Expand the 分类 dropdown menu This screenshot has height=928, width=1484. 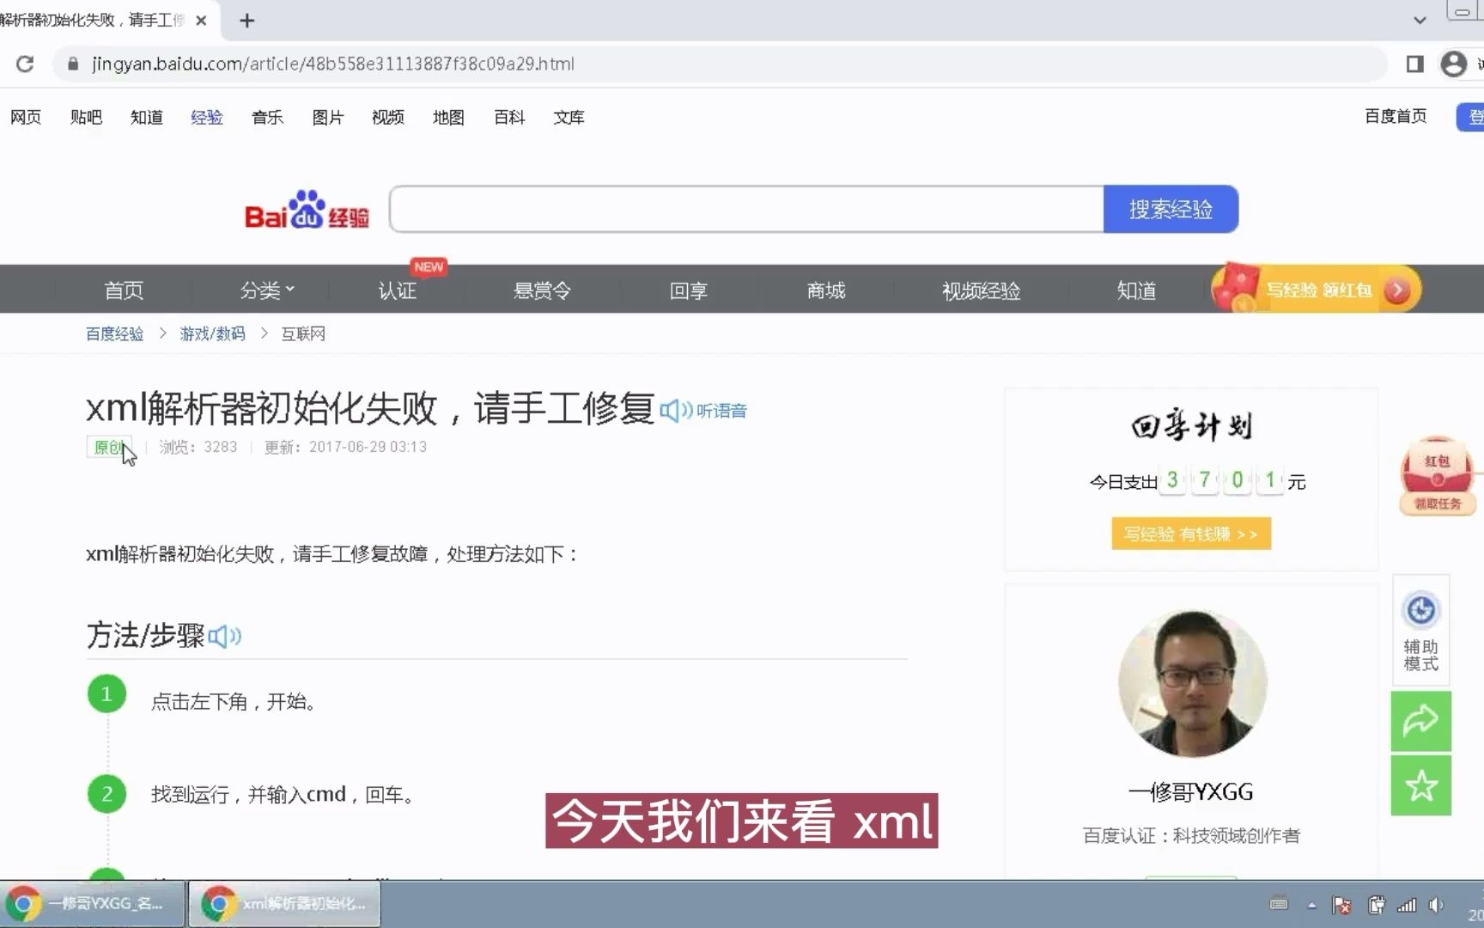click(267, 290)
